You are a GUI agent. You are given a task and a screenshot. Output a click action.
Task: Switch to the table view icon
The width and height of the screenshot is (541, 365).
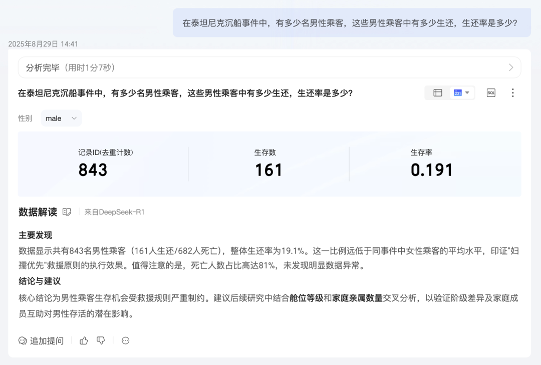coord(437,93)
